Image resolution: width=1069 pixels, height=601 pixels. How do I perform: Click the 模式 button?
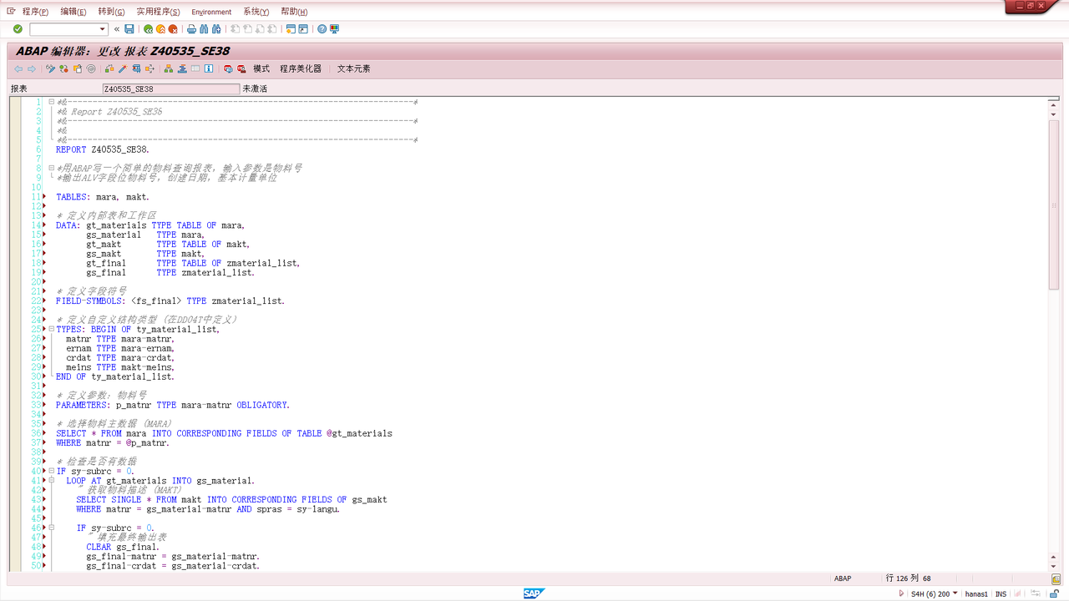tap(261, 69)
